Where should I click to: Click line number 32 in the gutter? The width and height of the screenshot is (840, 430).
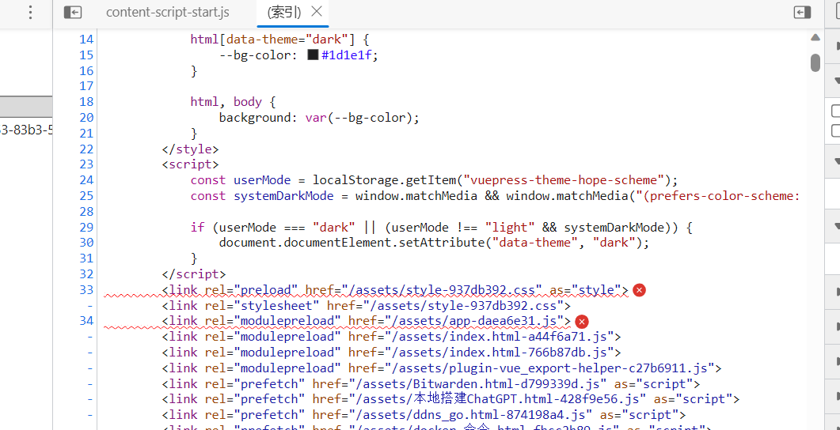tap(86, 274)
